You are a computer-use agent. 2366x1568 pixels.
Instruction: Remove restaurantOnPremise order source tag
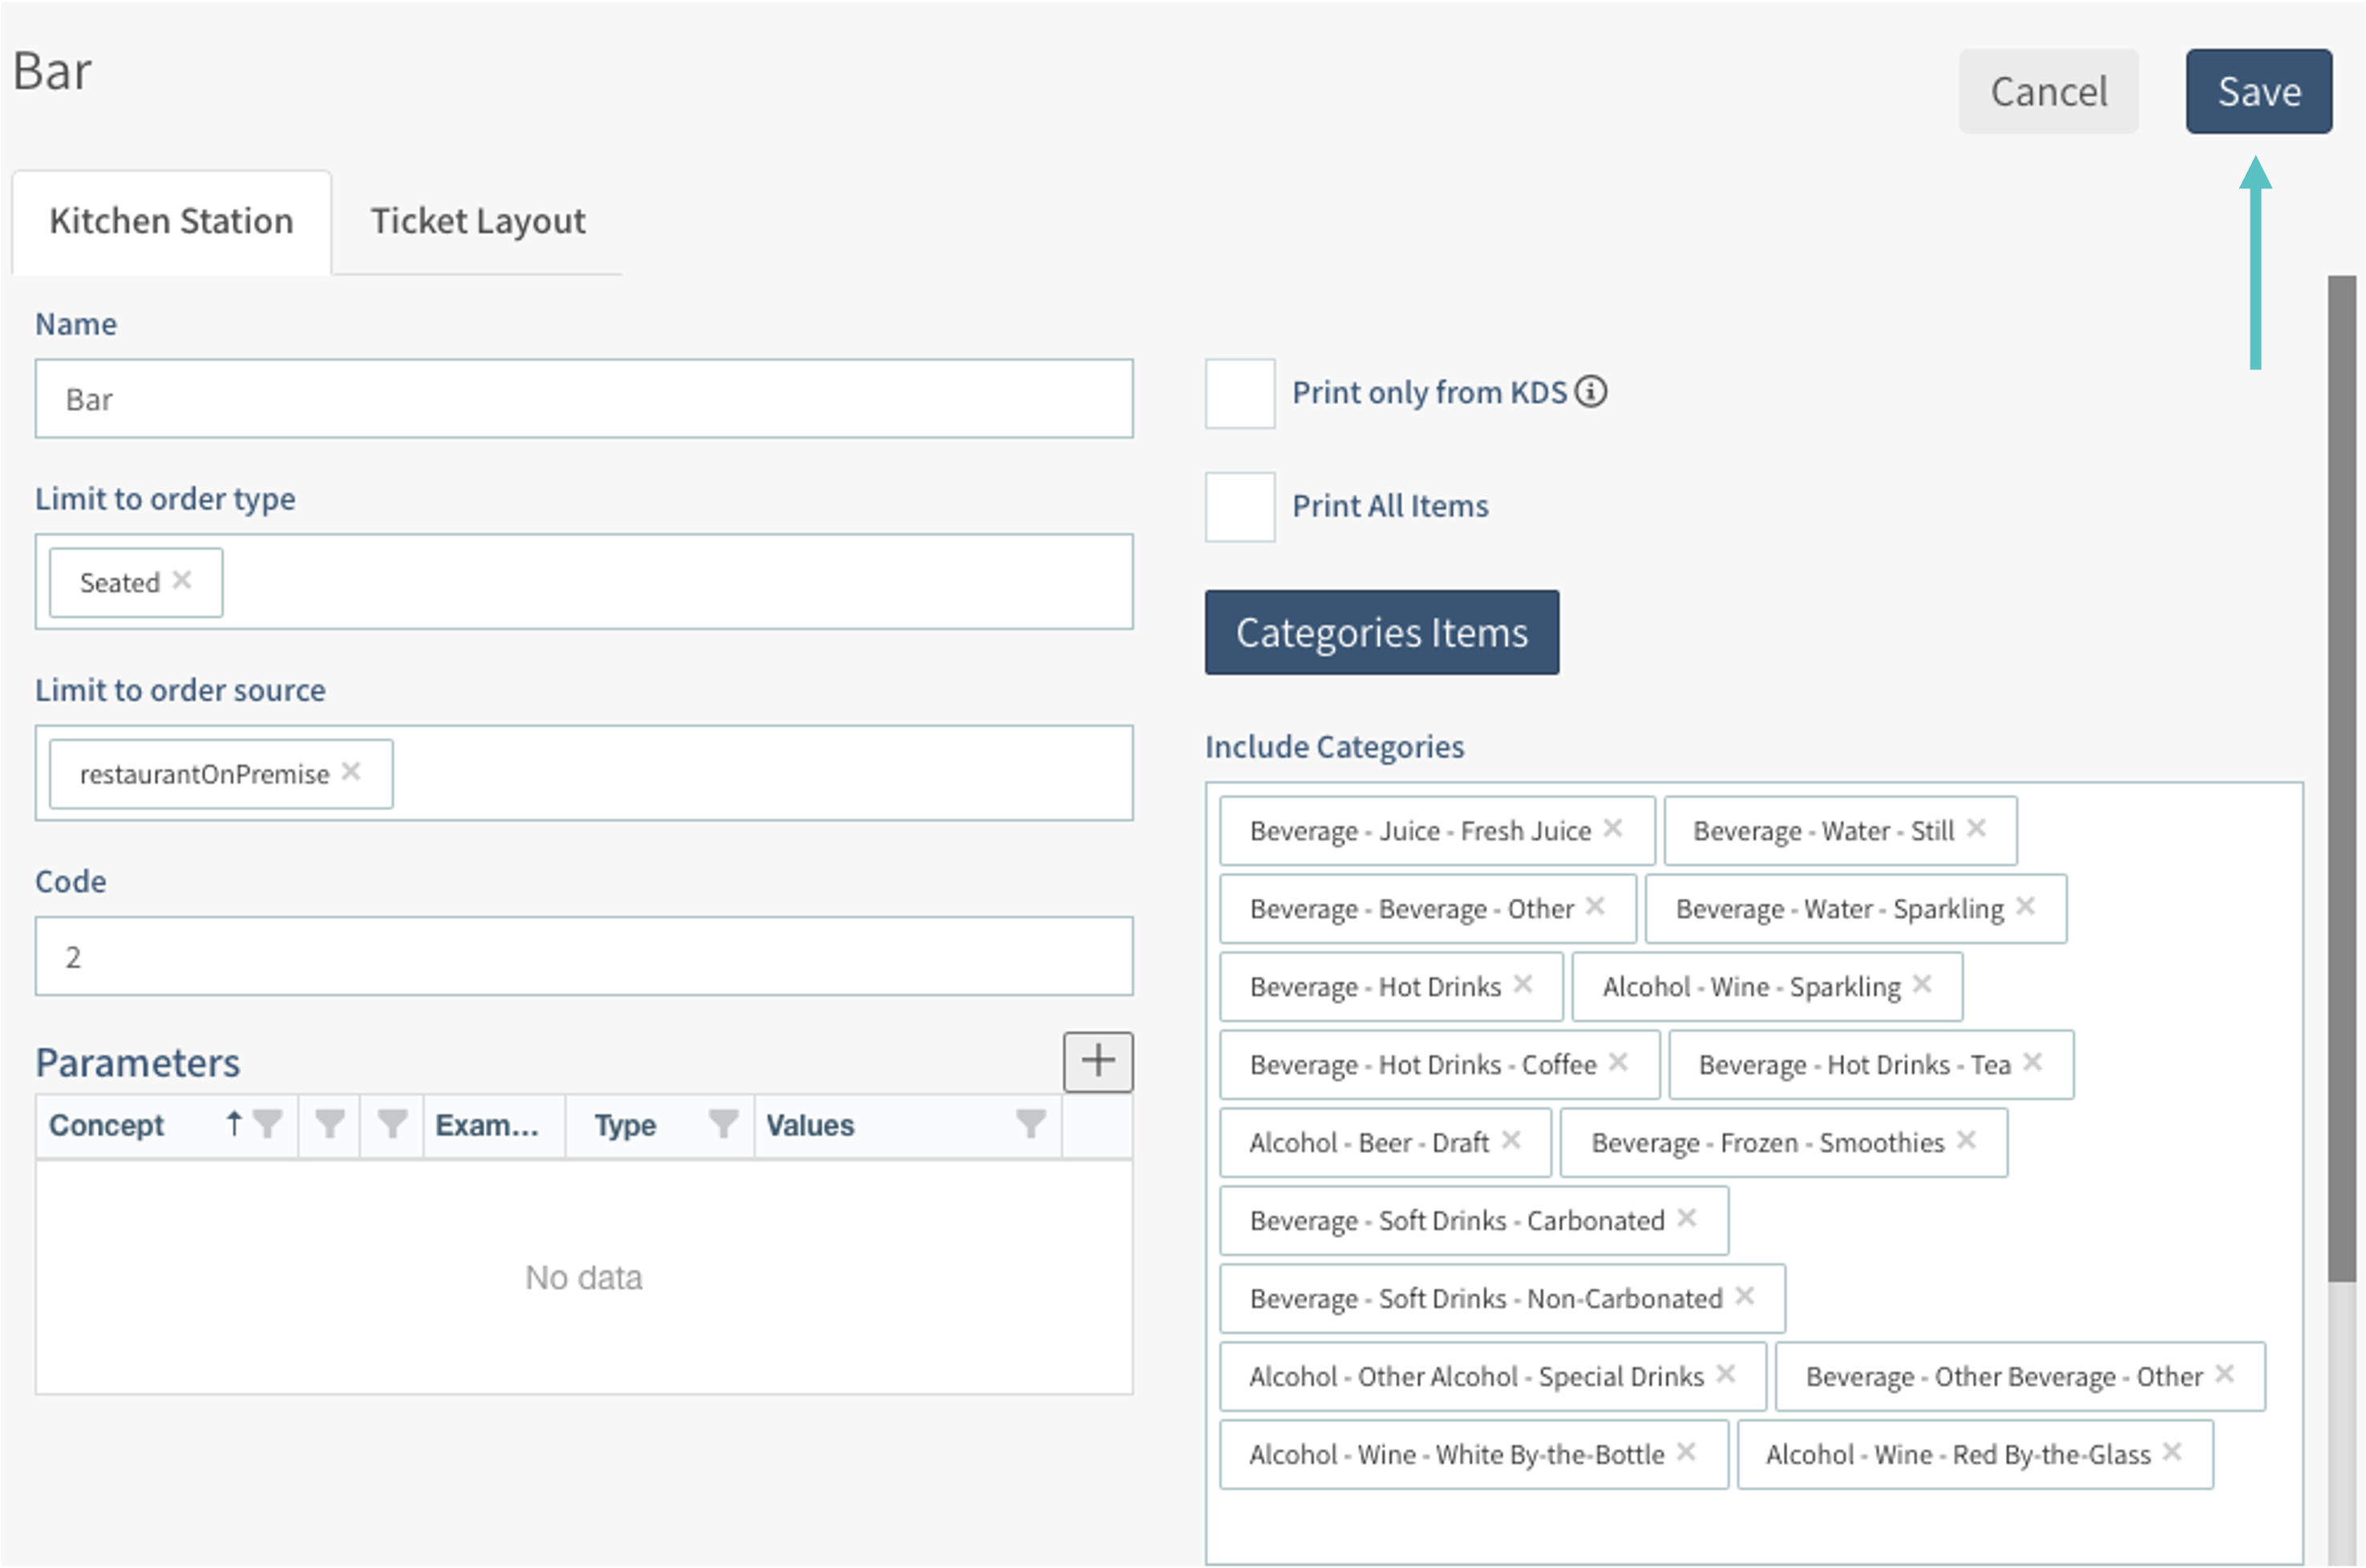(x=350, y=772)
